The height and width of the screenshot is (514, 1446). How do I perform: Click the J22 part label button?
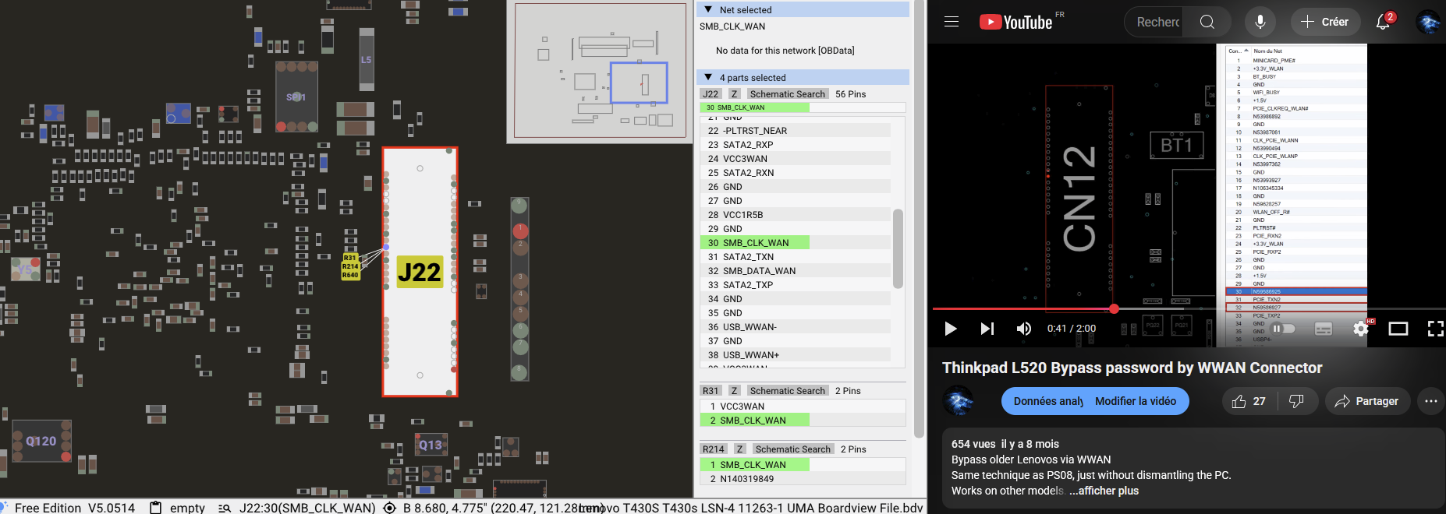pos(711,93)
